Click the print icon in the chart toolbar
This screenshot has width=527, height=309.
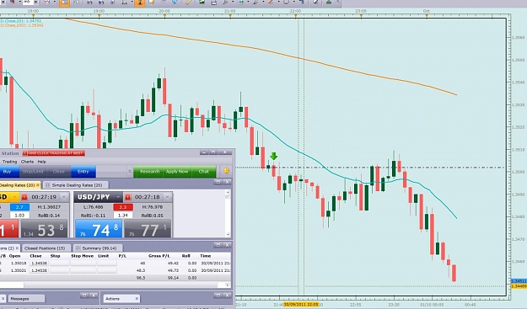tap(214, 3)
